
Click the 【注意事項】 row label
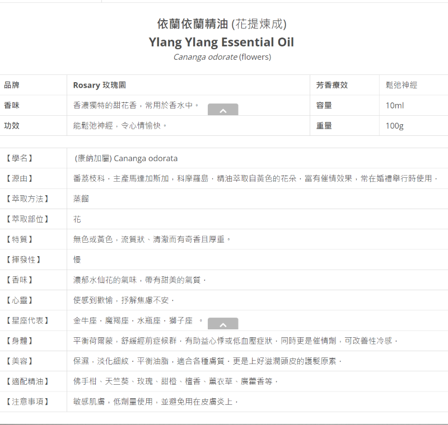pos(27,402)
